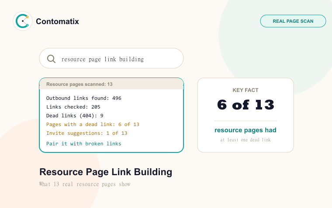This screenshot has height=208, width=332.
Task: Click the Dead links (404): 9 line
Action: 75,116
